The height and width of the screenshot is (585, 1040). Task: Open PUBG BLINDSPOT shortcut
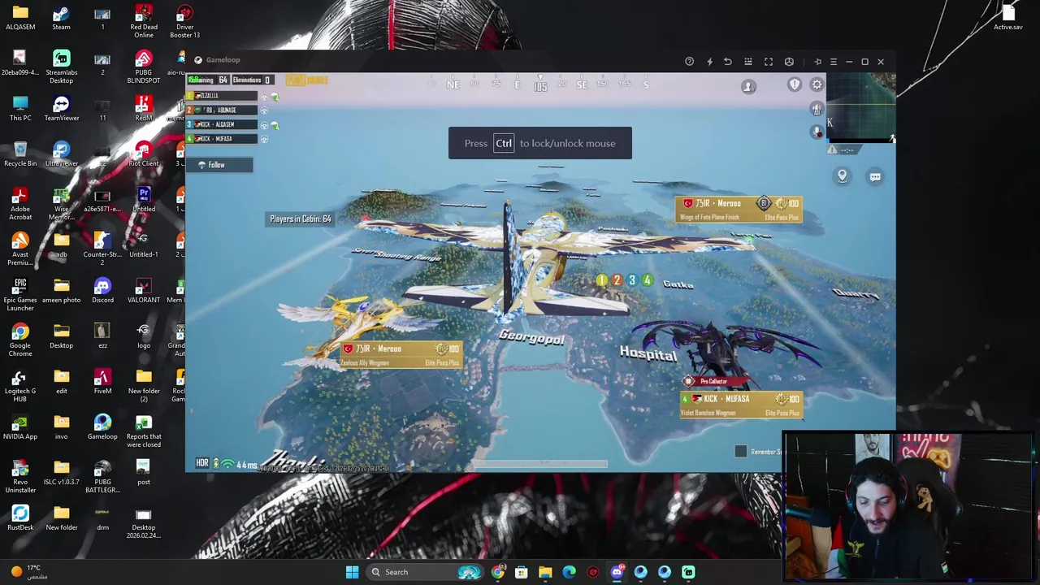[x=144, y=67]
